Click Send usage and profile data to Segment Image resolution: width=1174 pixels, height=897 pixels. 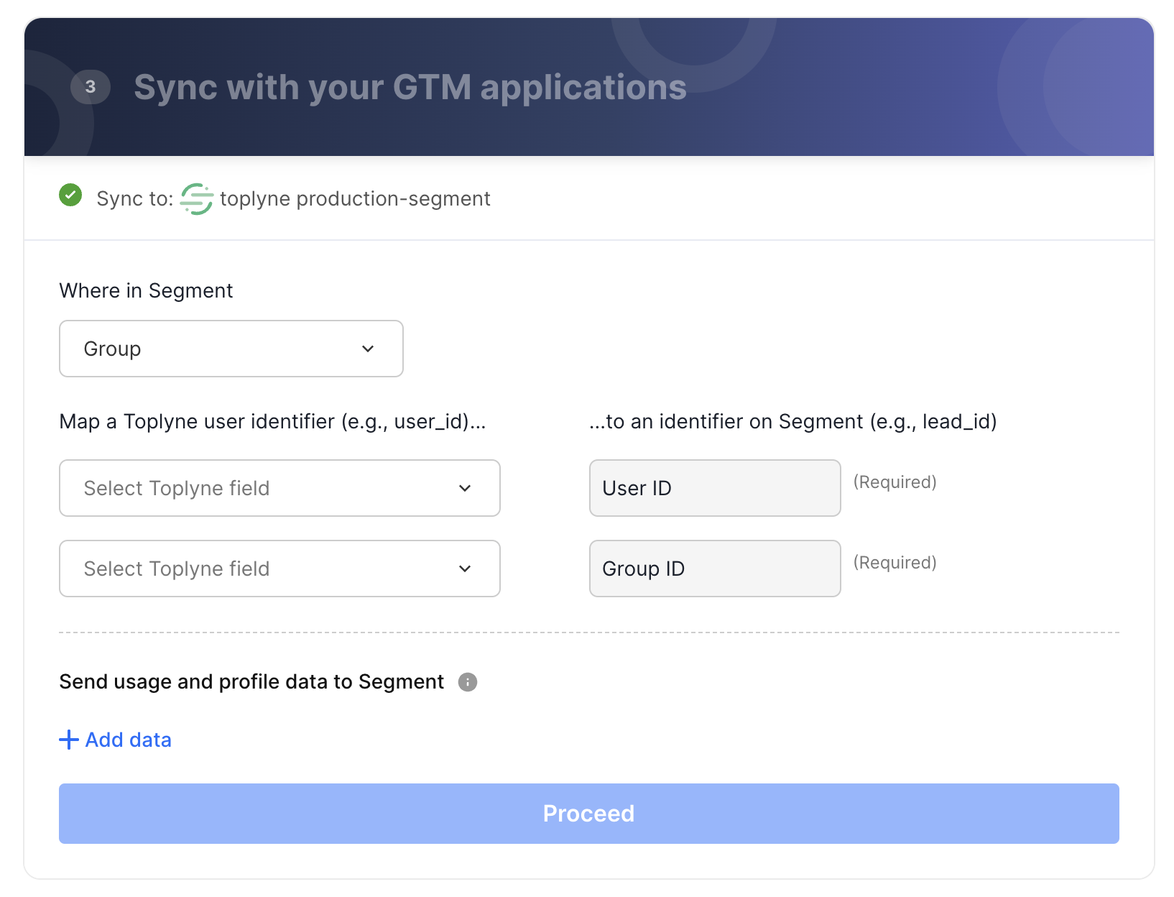click(251, 682)
